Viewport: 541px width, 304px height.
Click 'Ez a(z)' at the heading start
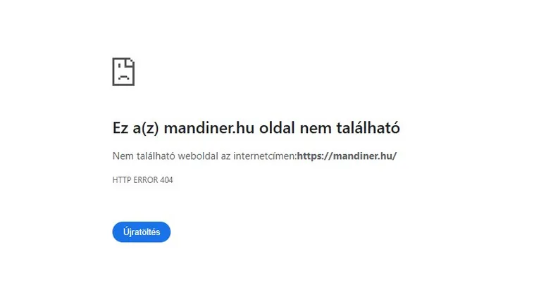pos(135,128)
